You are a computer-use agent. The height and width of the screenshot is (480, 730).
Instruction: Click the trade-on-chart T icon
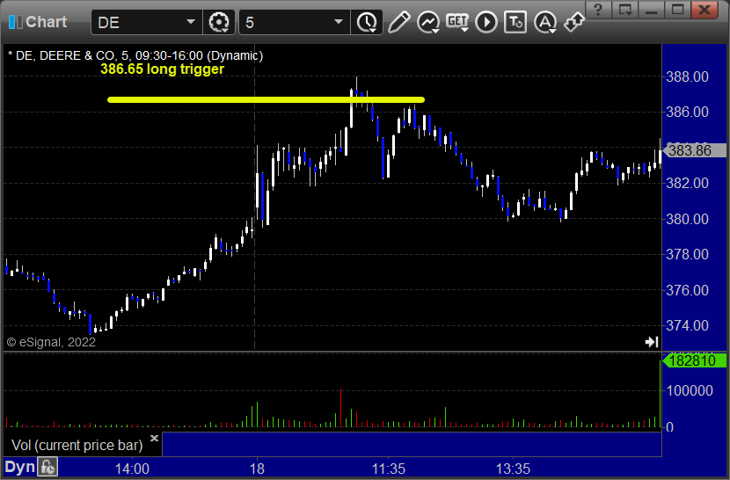[515, 22]
